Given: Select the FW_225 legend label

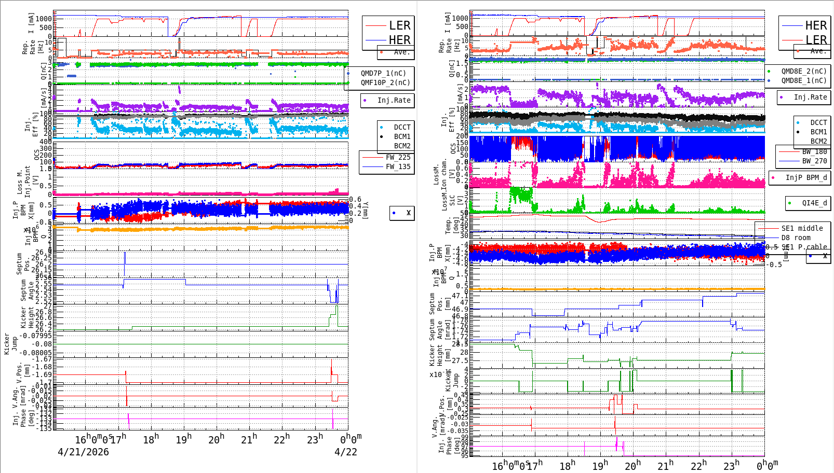Looking at the screenshot, I should coord(398,157).
